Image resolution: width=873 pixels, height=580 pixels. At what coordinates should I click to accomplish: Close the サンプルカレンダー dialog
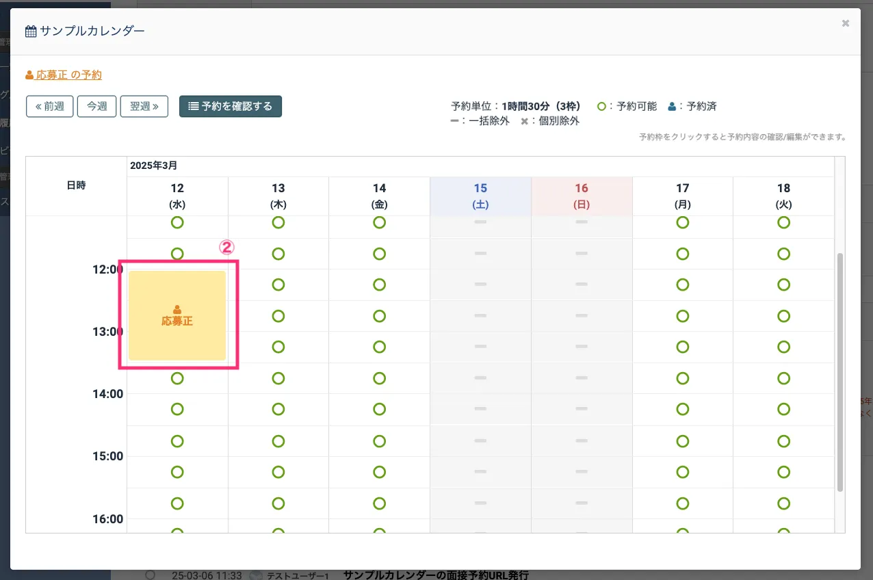(846, 23)
